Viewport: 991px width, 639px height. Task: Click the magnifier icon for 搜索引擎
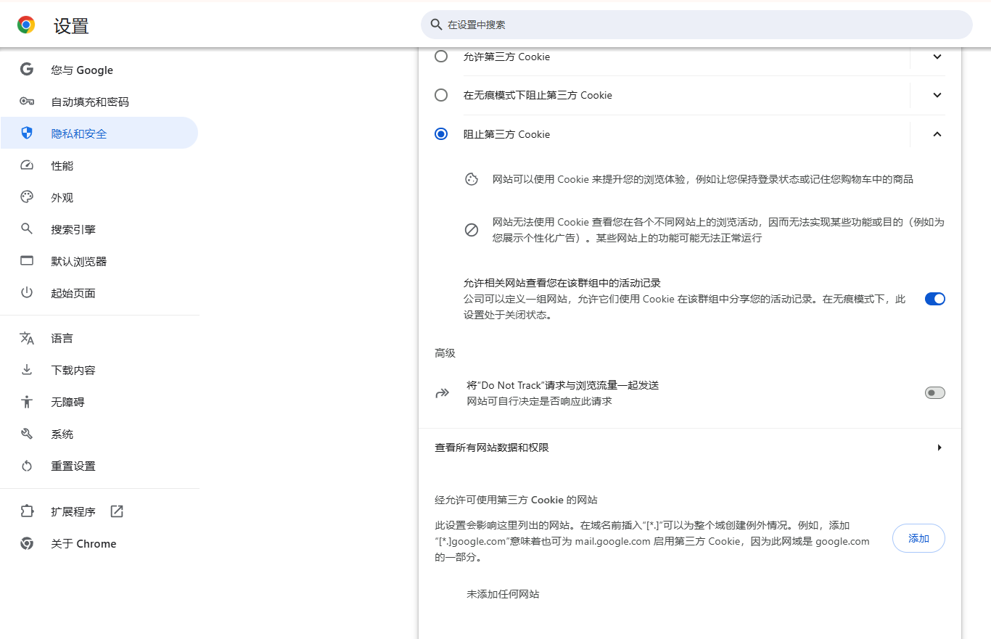tap(27, 229)
